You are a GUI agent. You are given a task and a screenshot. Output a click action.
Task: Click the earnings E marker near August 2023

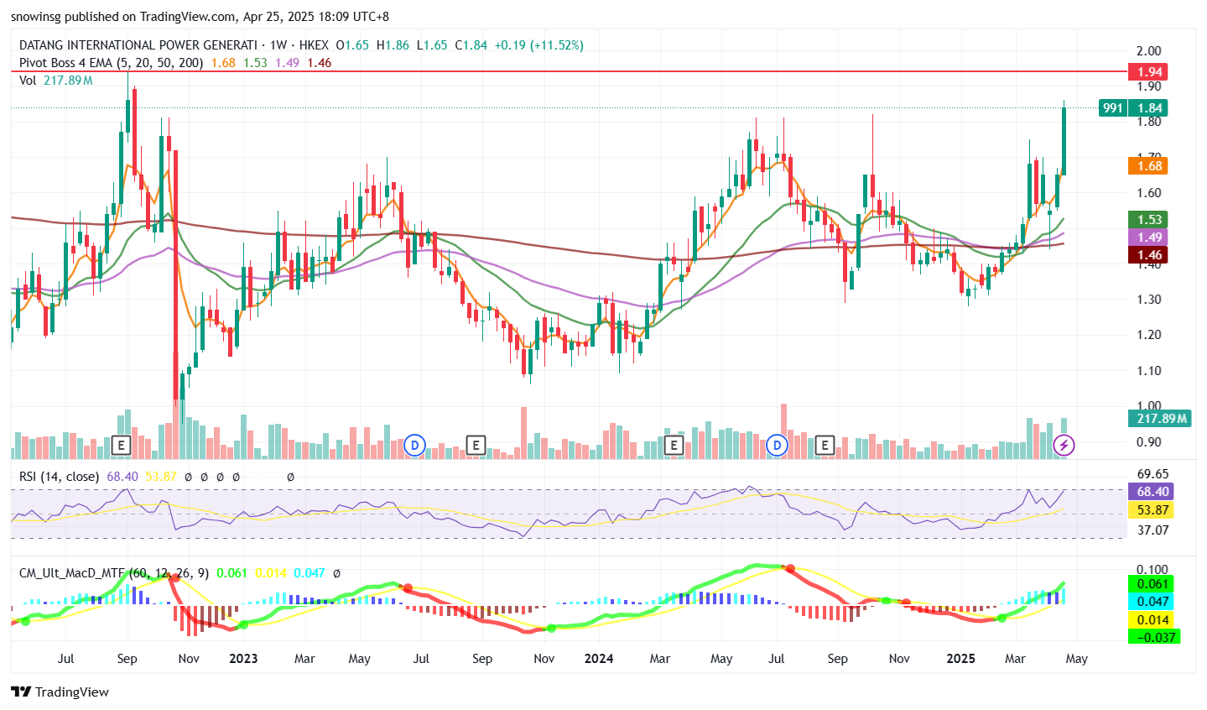tap(476, 445)
